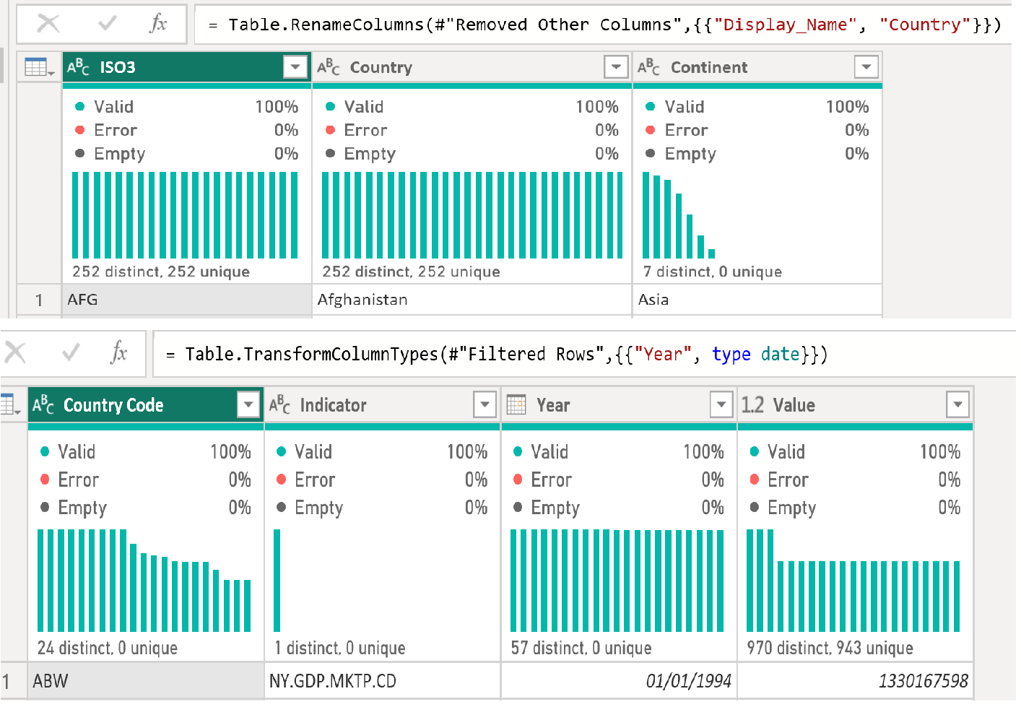The width and height of the screenshot is (1021, 707).
Task: Select the ABW cell in Country Code
Action: pyautogui.click(x=146, y=681)
